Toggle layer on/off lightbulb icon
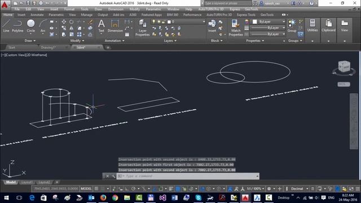 pyautogui.click(x=154, y=21)
